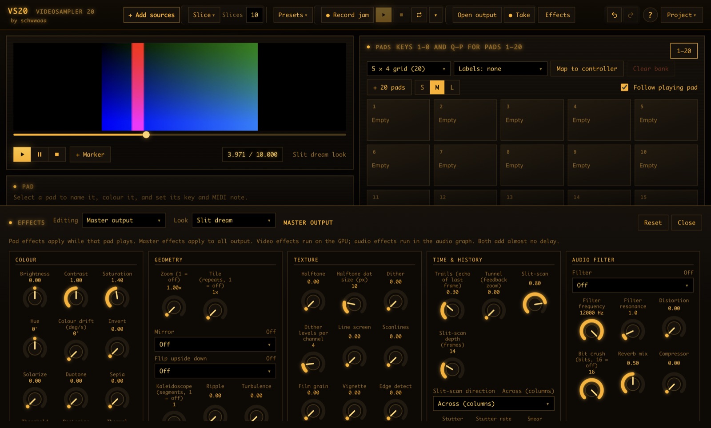
Task: Click the Saturation knob
Action: tap(117, 297)
